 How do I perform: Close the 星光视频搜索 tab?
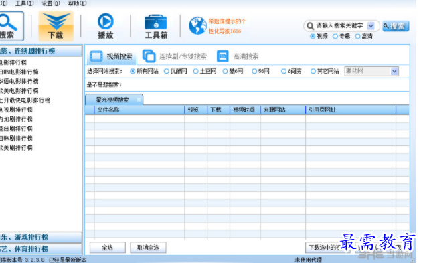click(139, 100)
